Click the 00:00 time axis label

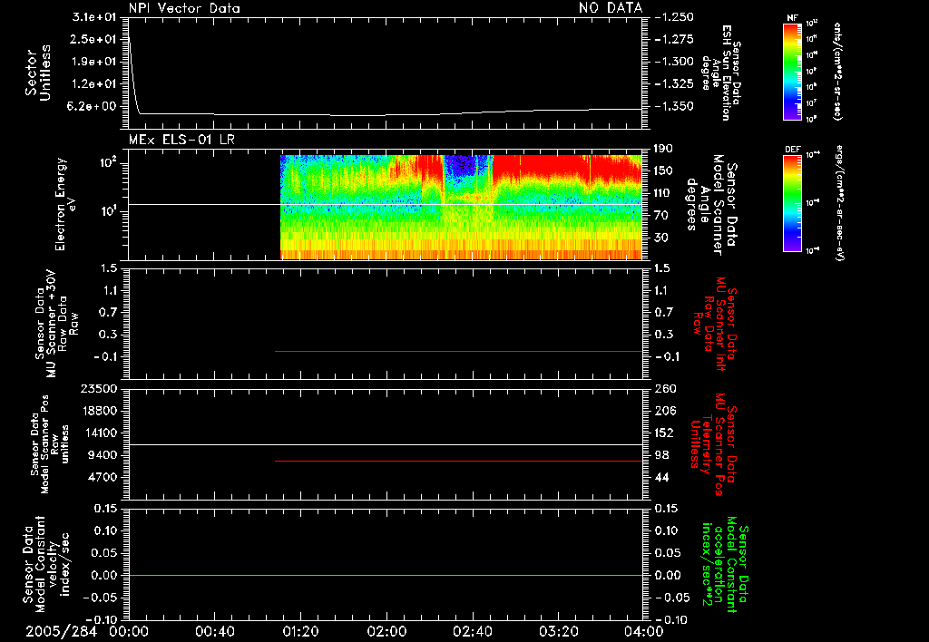pos(129,631)
